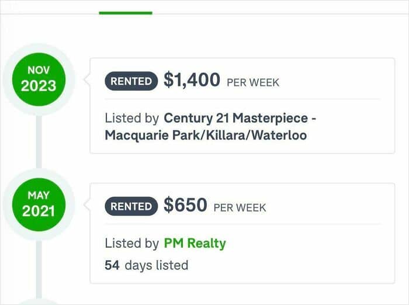Select the $1,400 rental price

tap(192, 80)
